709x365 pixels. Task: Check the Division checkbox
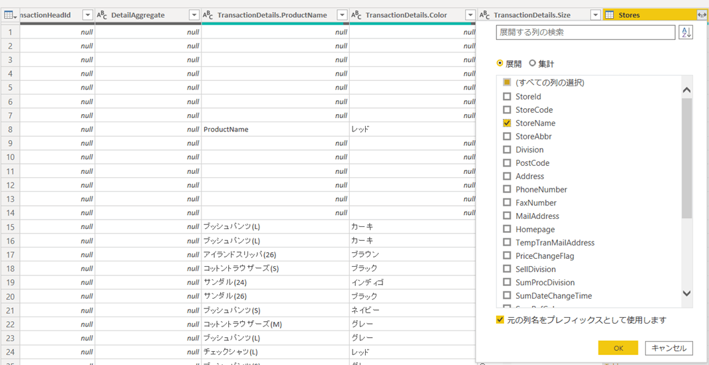pyautogui.click(x=507, y=149)
